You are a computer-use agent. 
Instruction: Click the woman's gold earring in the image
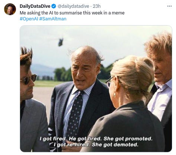(x=114, y=95)
